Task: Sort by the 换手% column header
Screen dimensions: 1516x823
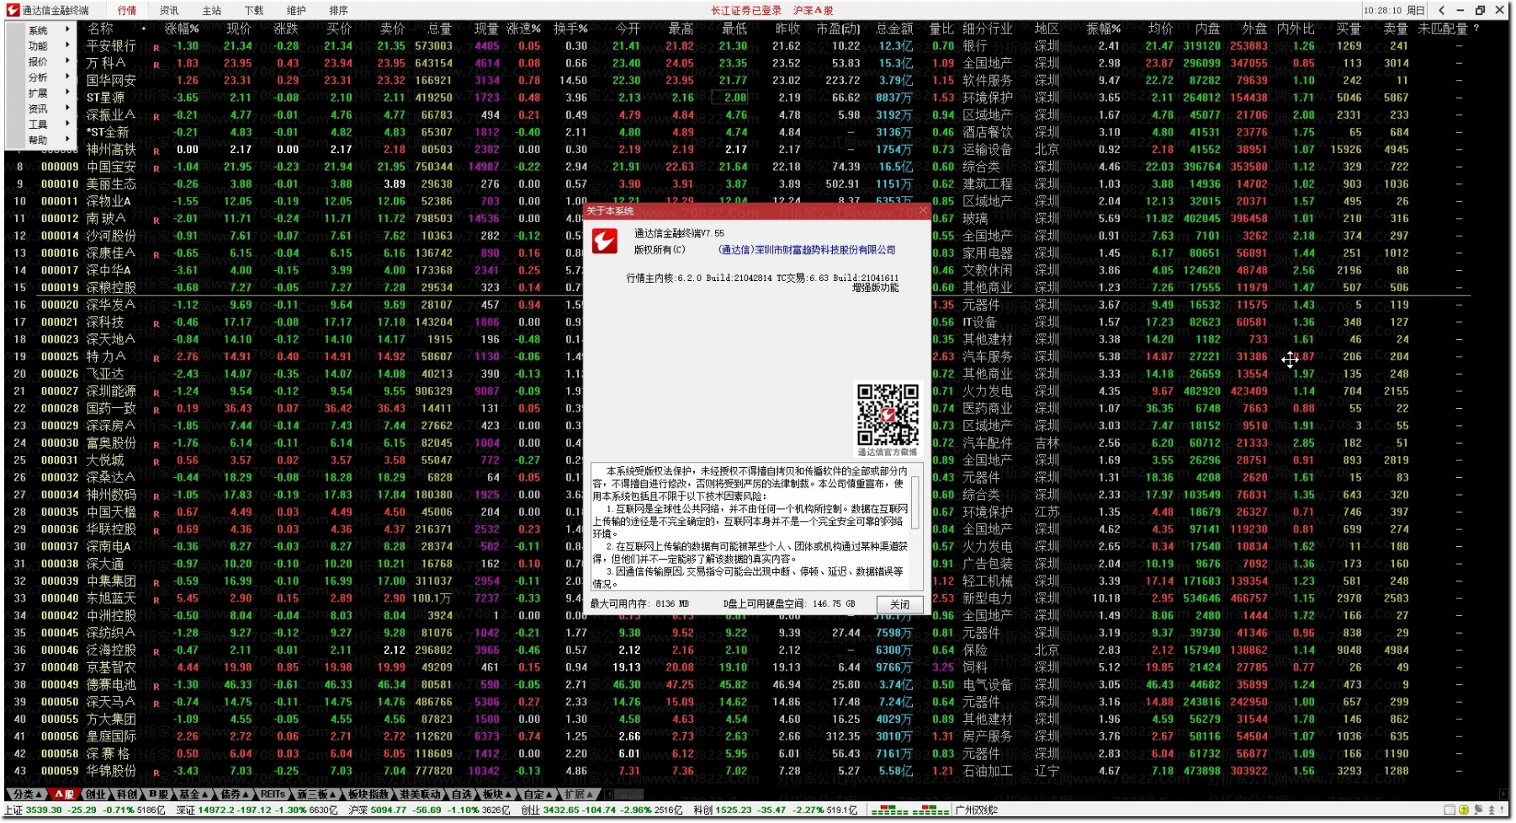Action: (570, 29)
